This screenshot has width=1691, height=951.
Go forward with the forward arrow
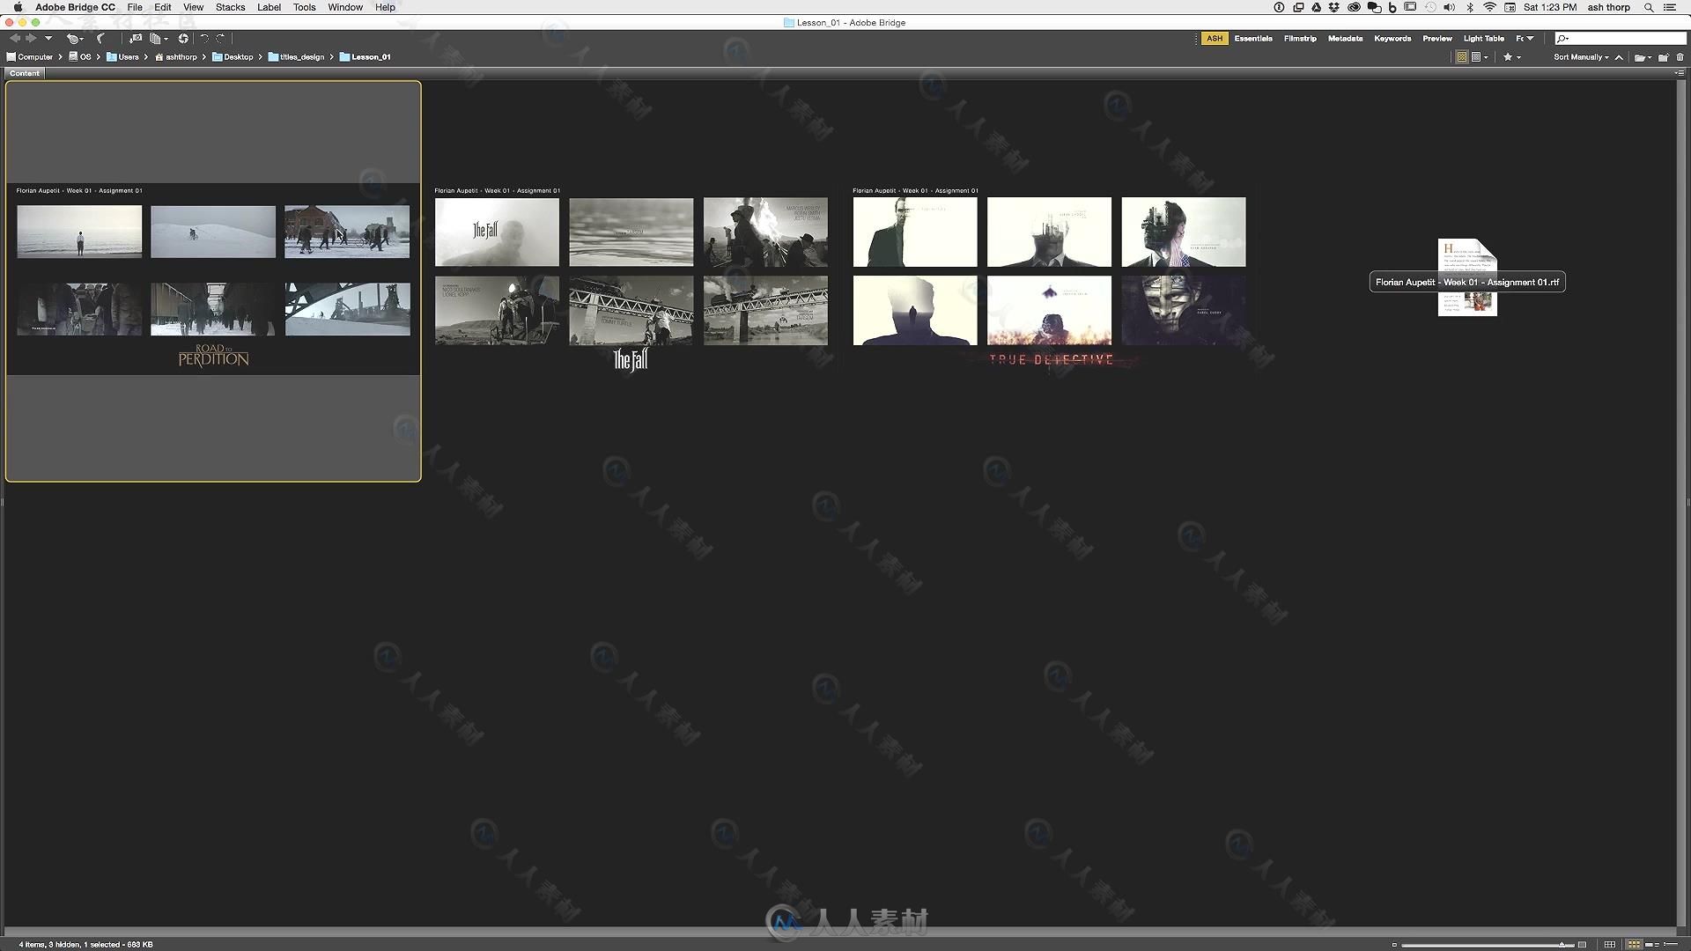click(31, 39)
